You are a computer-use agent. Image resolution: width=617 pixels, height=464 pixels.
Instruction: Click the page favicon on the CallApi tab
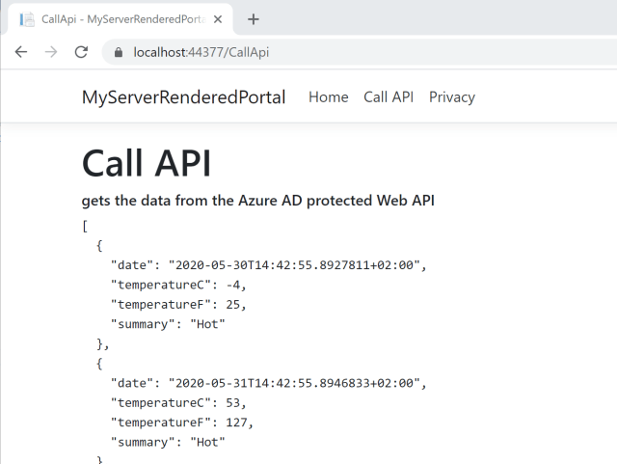26,19
